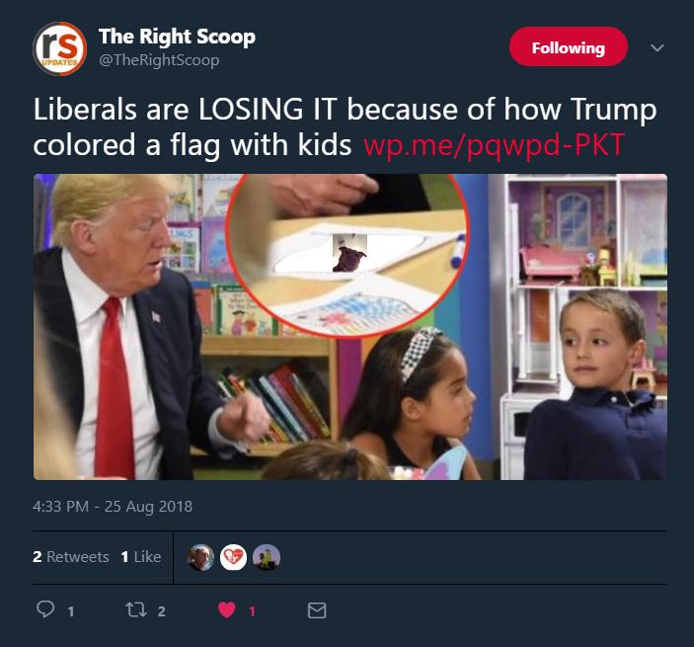Viewport: 694px width, 647px height.
Task: View the heart logo liker avatar
Action: pos(233,557)
